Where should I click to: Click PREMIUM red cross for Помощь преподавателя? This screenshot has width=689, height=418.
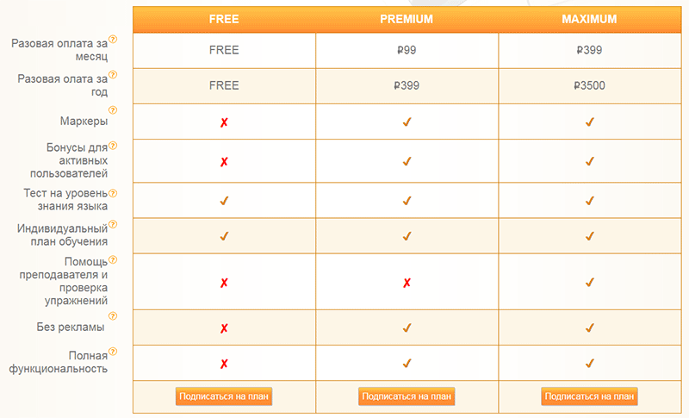click(x=407, y=283)
